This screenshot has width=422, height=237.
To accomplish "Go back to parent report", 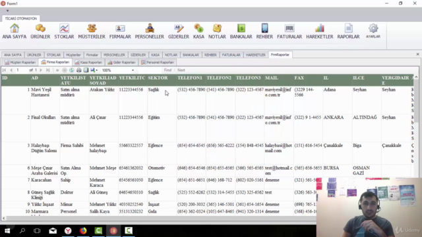I will tap(57, 70).
